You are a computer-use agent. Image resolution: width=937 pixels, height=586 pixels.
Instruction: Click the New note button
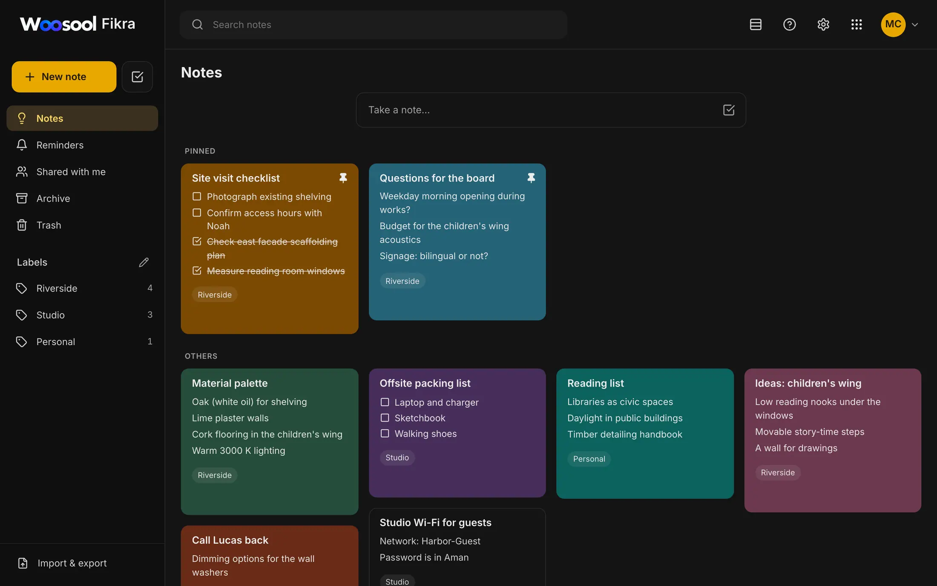click(x=64, y=77)
